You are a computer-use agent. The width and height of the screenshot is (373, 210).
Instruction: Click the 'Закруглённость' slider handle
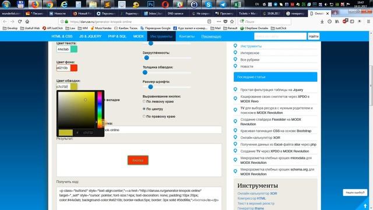[146, 58]
